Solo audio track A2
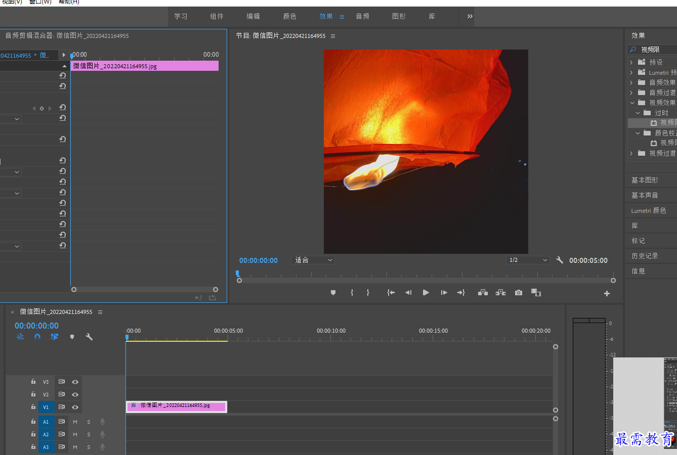 click(x=89, y=434)
